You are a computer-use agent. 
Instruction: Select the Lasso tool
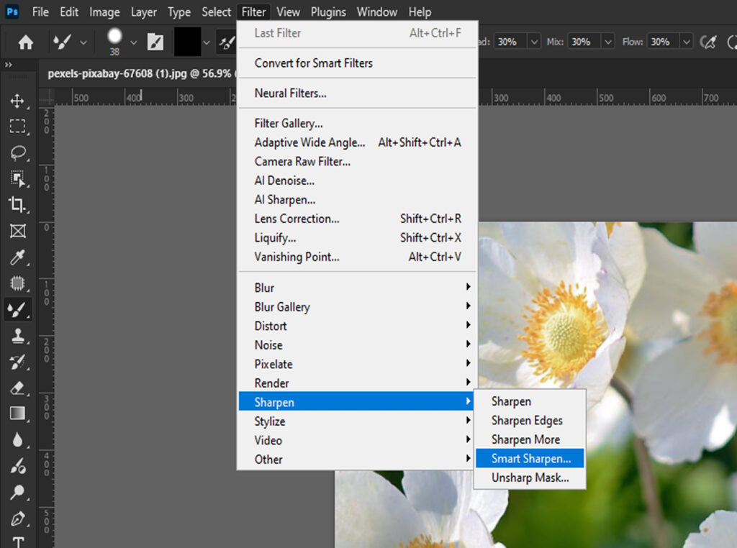point(17,152)
